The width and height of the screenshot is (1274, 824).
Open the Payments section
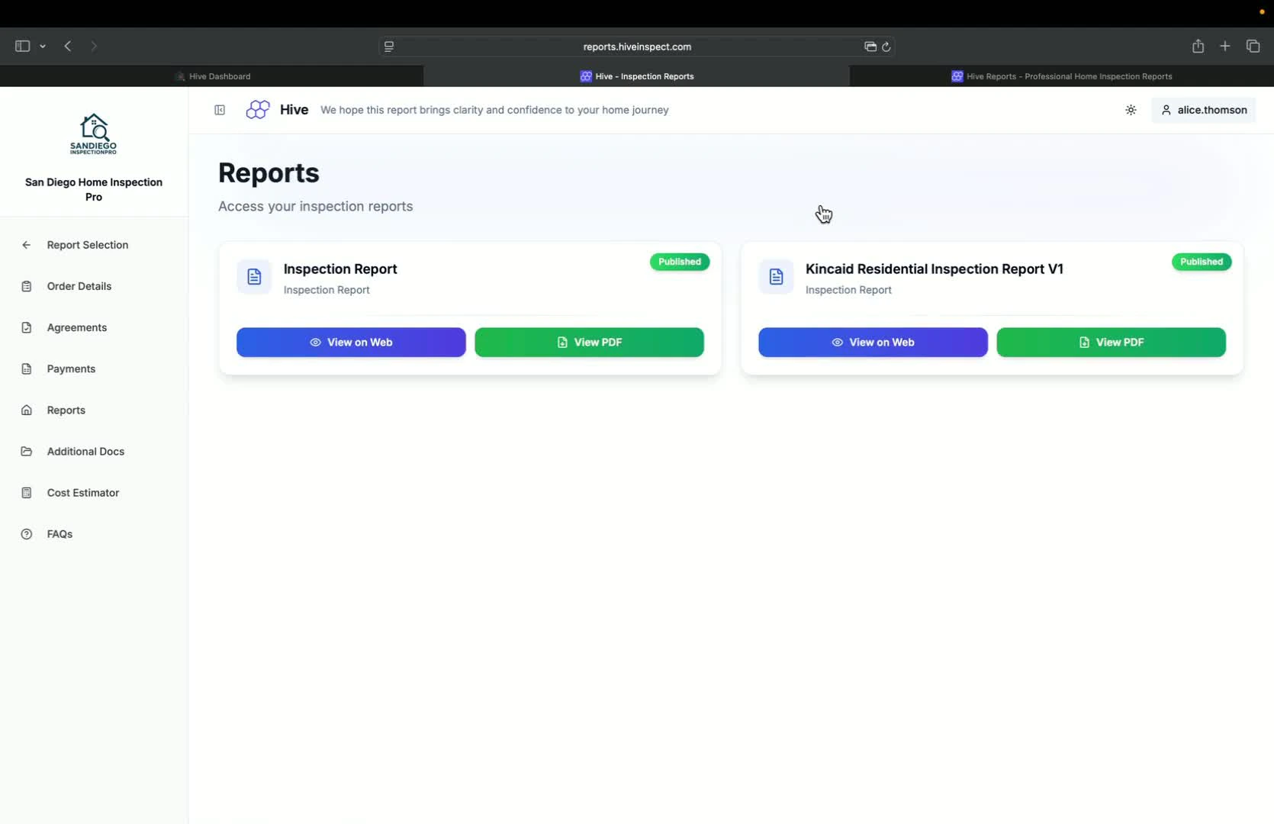point(70,369)
